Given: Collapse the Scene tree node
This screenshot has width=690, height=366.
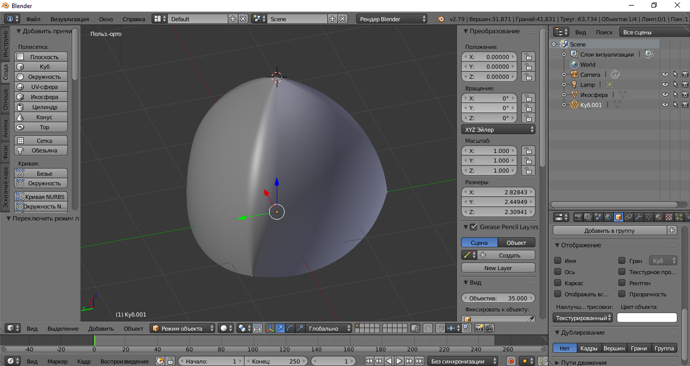Looking at the screenshot, I should pyautogui.click(x=554, y=44).
